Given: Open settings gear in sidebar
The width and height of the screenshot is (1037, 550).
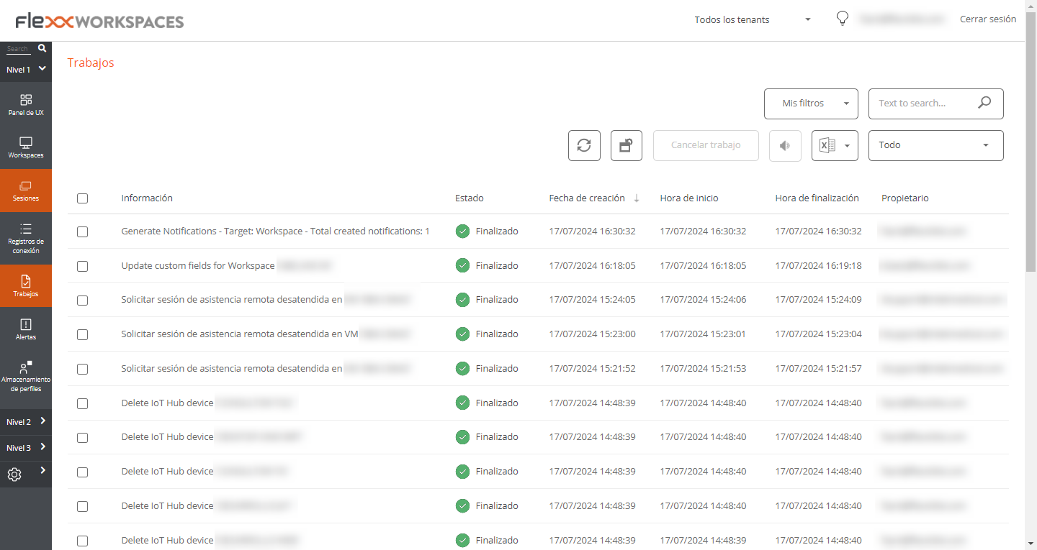Looking at the screenshot, I should [x=14, y=475].
